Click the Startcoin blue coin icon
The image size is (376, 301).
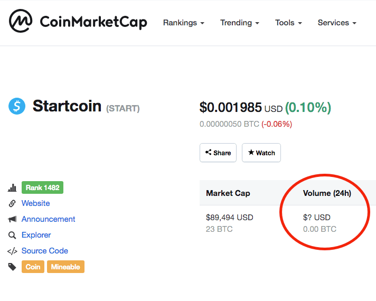(x=17, y=106)
